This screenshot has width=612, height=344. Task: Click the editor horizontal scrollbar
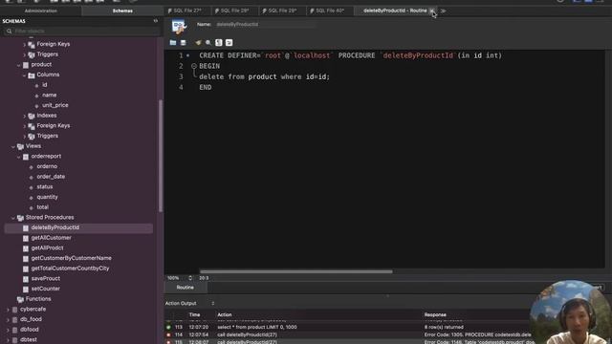pyautogui.click(x=295, y=271)
